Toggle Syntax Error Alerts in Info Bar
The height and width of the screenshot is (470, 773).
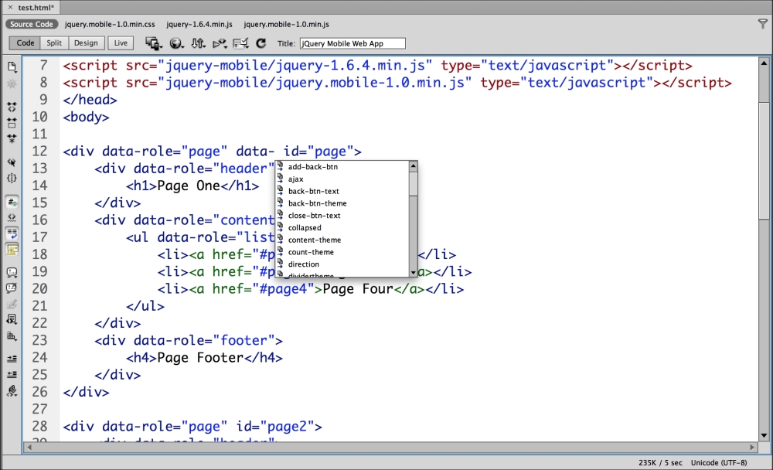(12, 250)
